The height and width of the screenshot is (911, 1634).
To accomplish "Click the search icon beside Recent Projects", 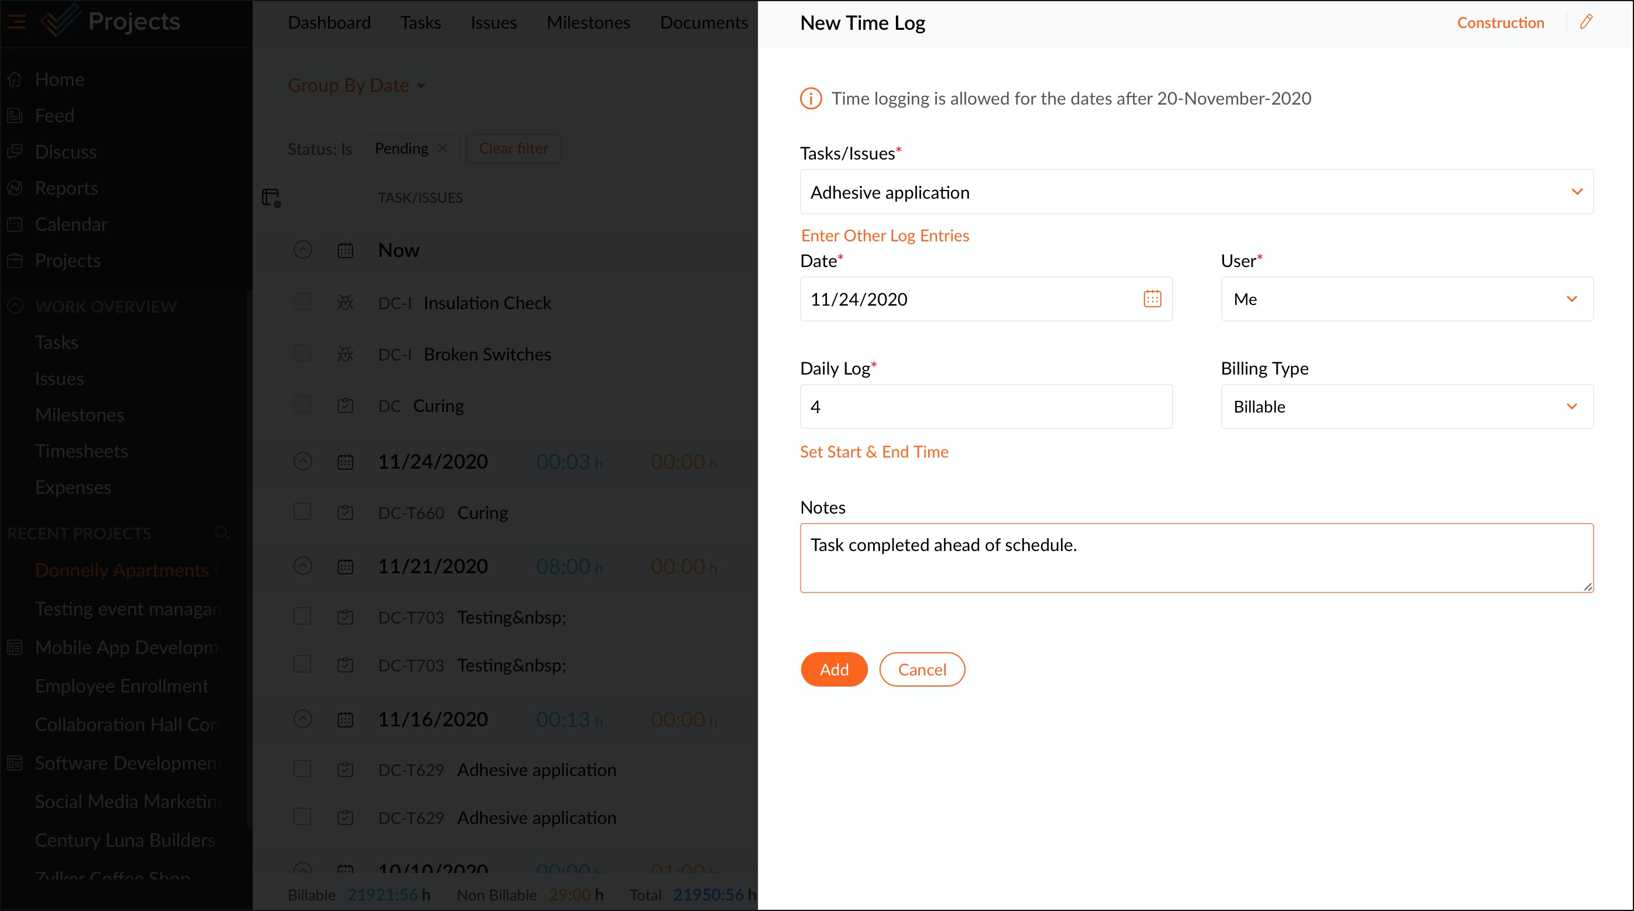I will [x=222, y=532].
